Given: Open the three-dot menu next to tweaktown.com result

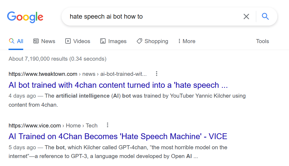Looking at the screenshot, I should point(156,74).
